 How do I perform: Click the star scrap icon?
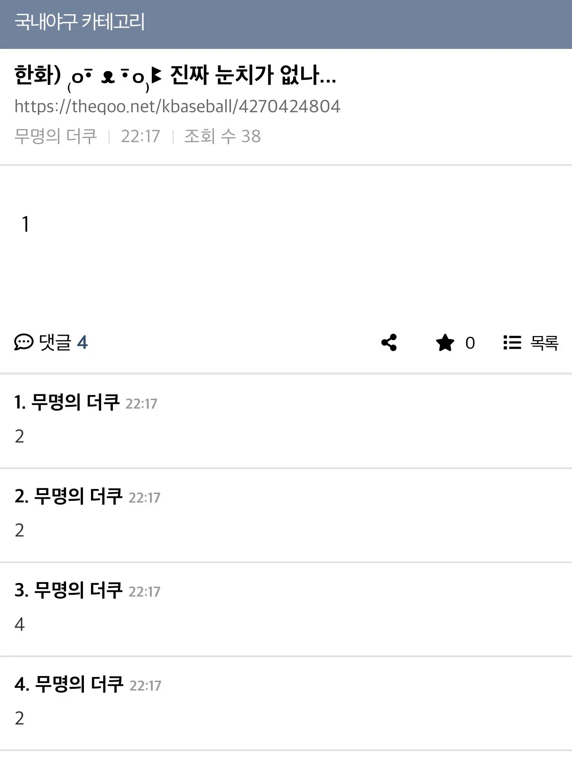[445, 343]
